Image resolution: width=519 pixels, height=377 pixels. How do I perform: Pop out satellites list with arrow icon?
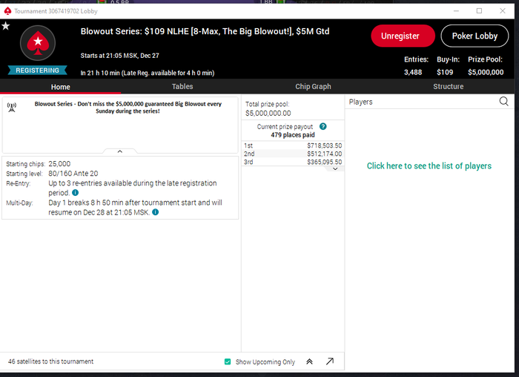(x=330, y=361)
